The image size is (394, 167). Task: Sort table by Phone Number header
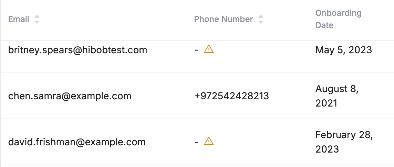pyautogui.click(x=224, y=19)
